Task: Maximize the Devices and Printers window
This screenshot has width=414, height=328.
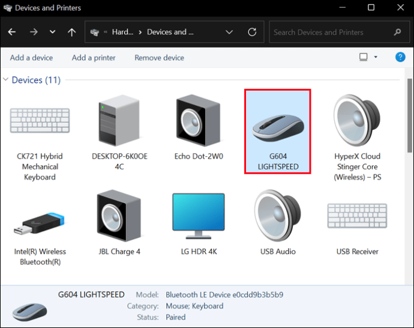Action: point(371,7)
